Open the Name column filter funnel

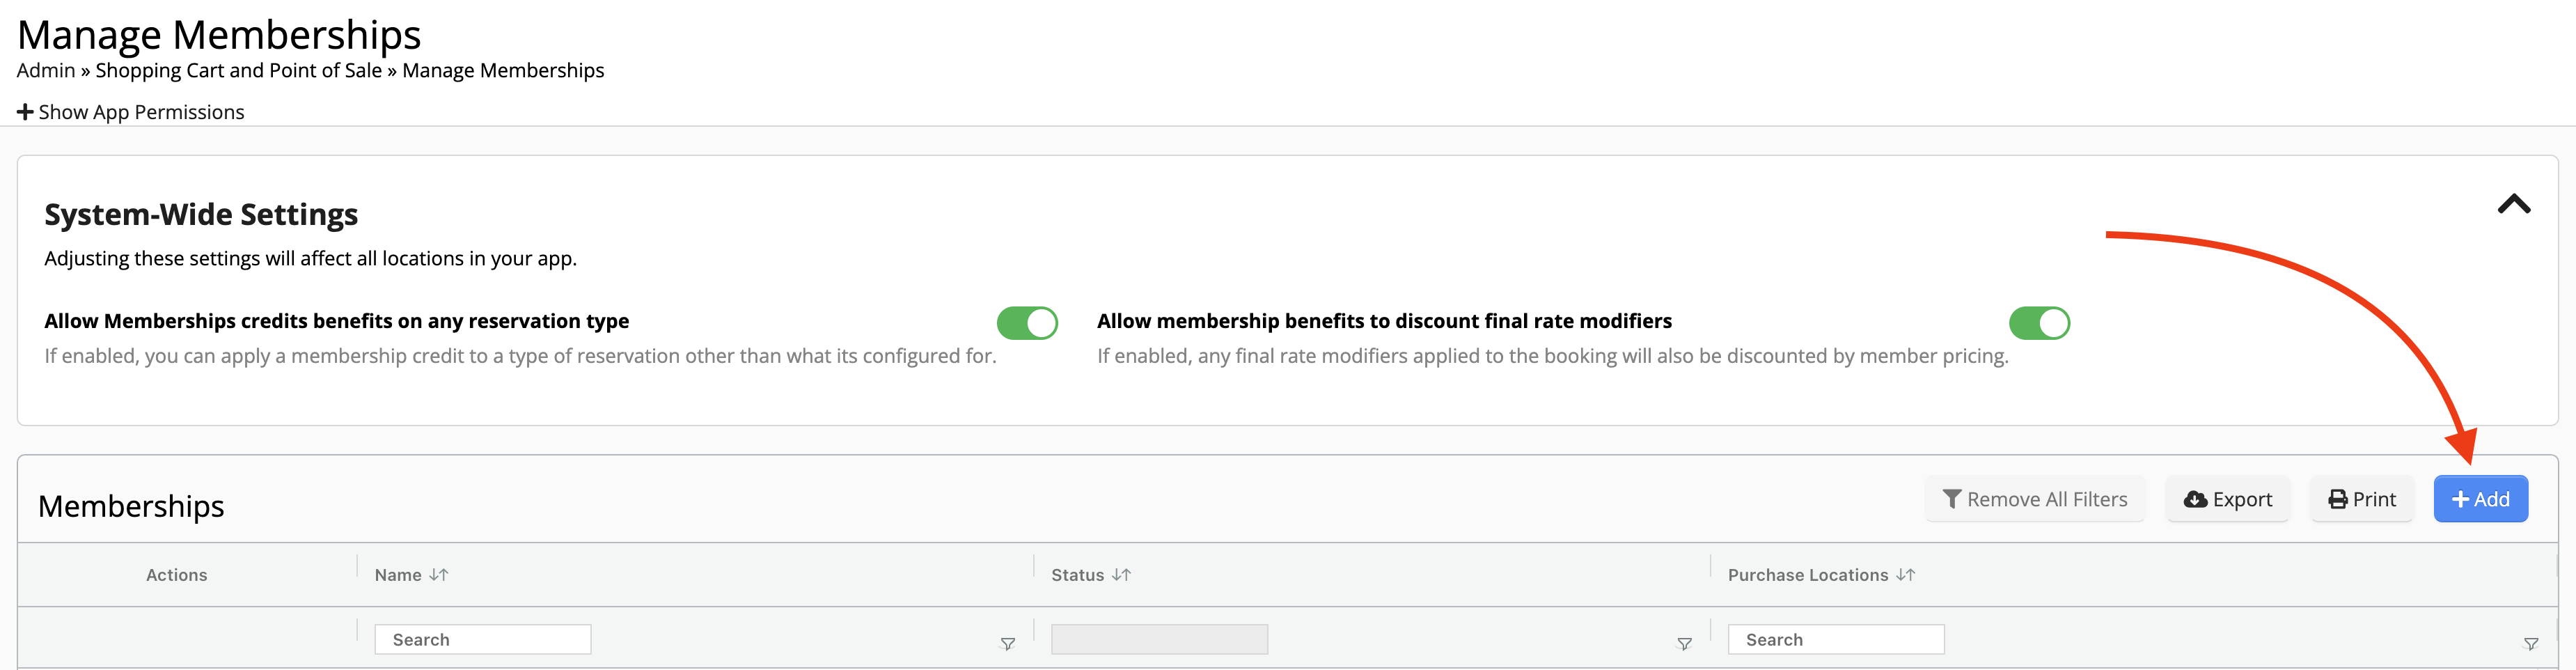click(1007, 644)
